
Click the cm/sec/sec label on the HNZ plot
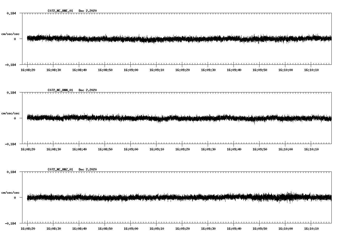tap(11, 192)
